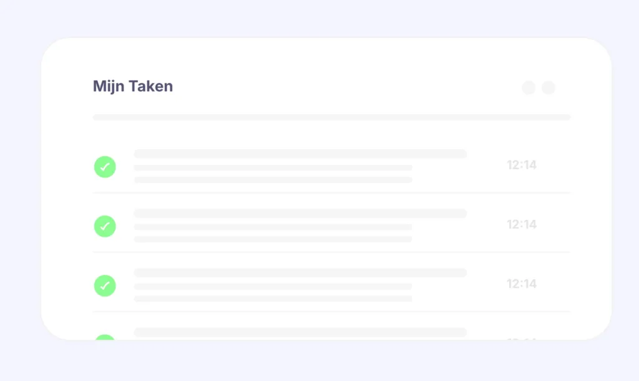This screenshot has height=381, width=639.
Task: Toggle the first task's green checkmark
Action: point(105,167)
